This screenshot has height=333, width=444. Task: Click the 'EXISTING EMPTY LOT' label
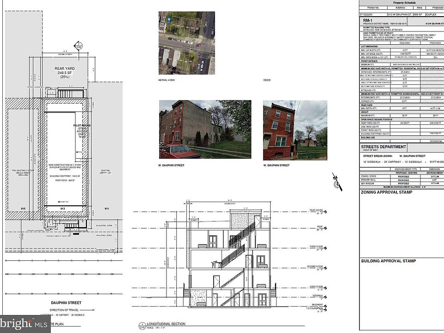[x=105, y=172]
